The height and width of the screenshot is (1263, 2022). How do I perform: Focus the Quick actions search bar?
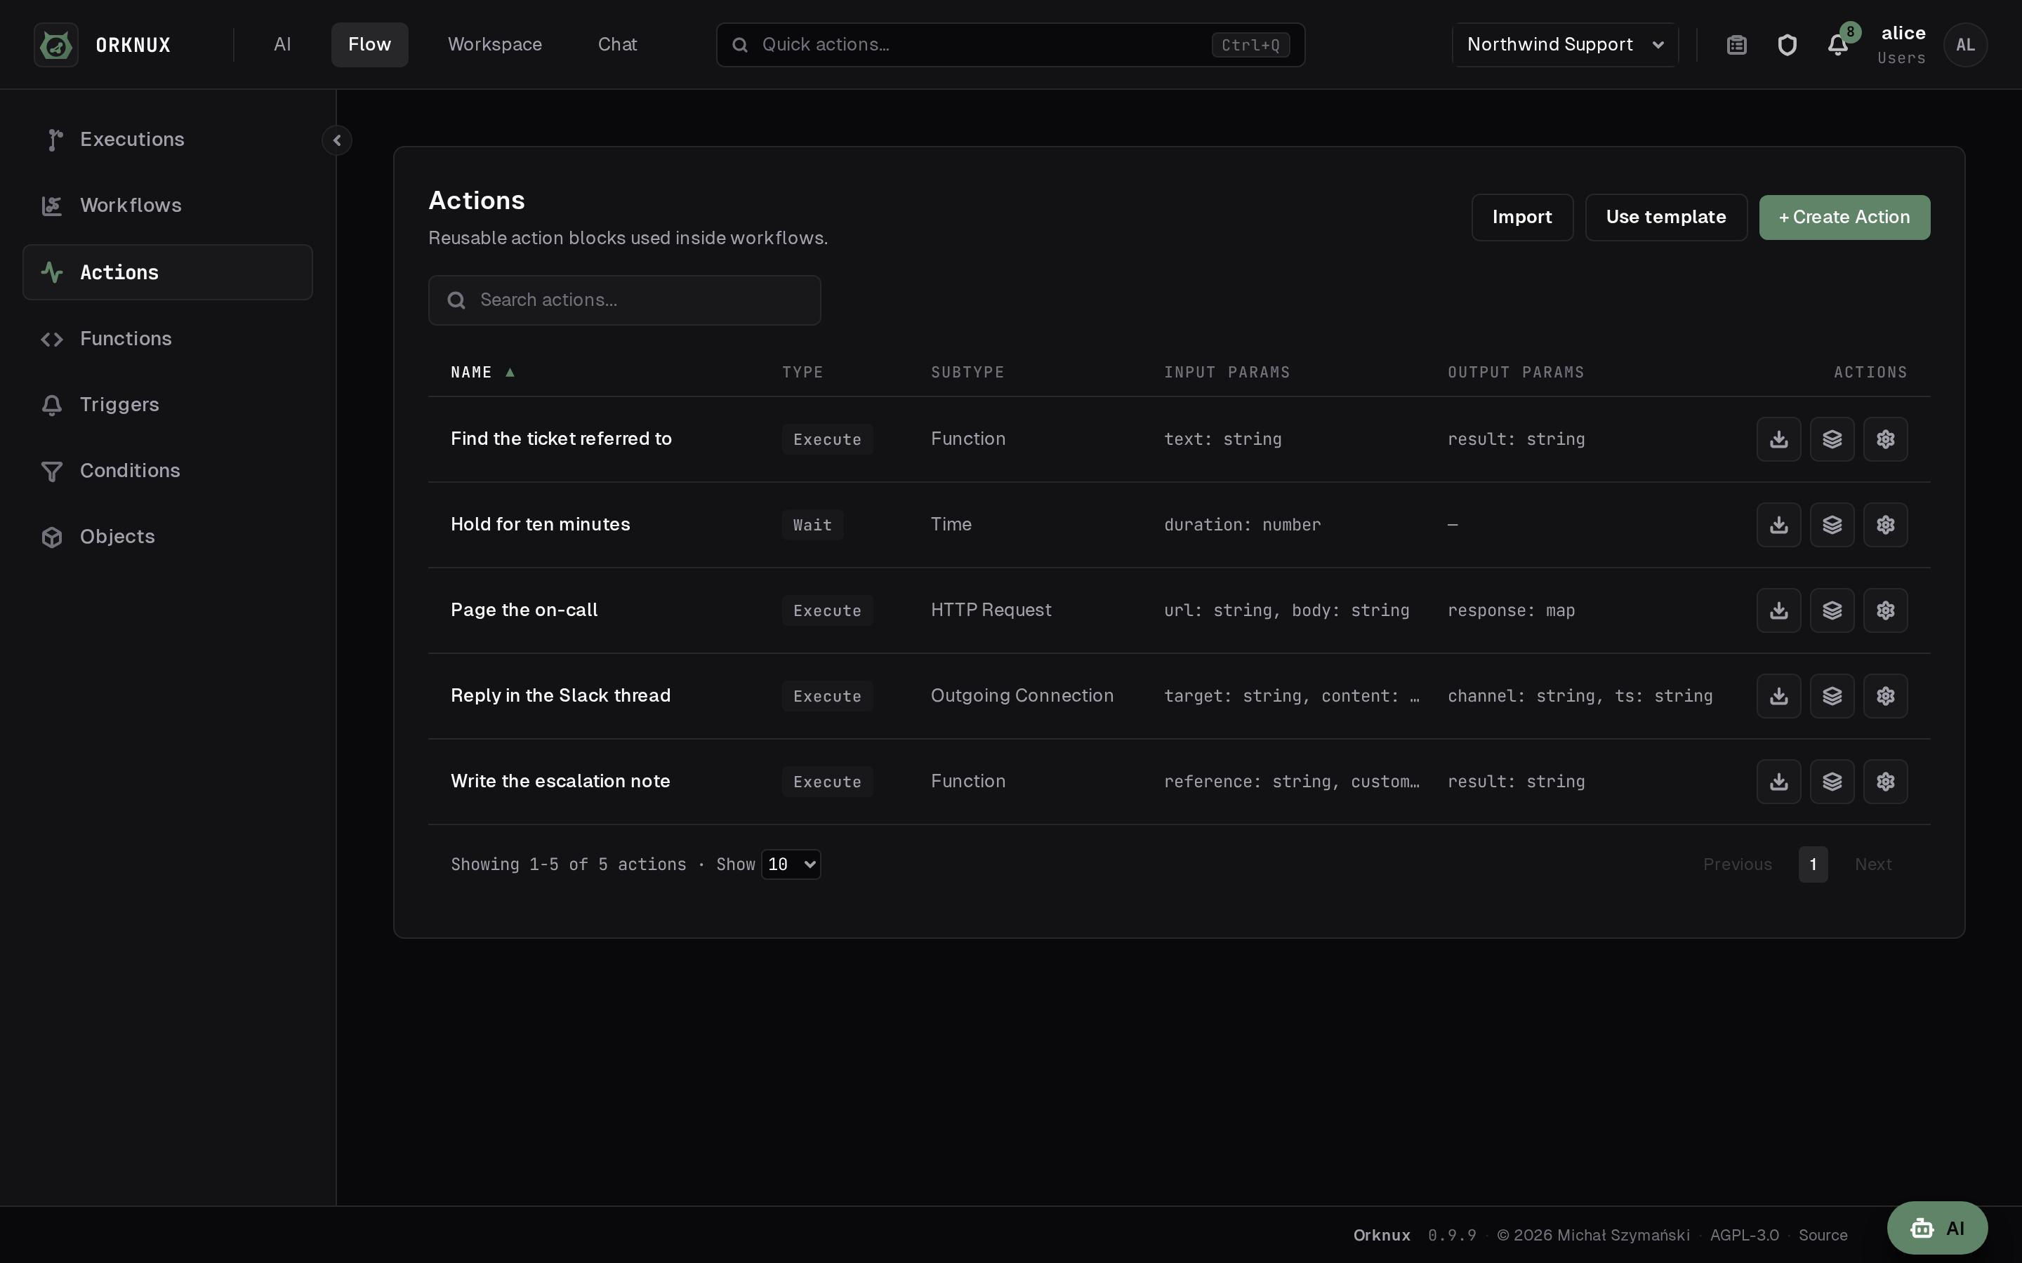tap(1010, 45)
